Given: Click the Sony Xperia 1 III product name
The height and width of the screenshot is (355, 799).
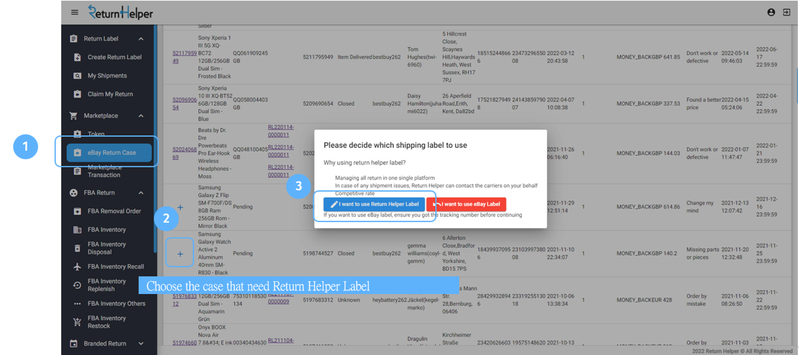Looking at the screenshot, I should tap(214, 57).
